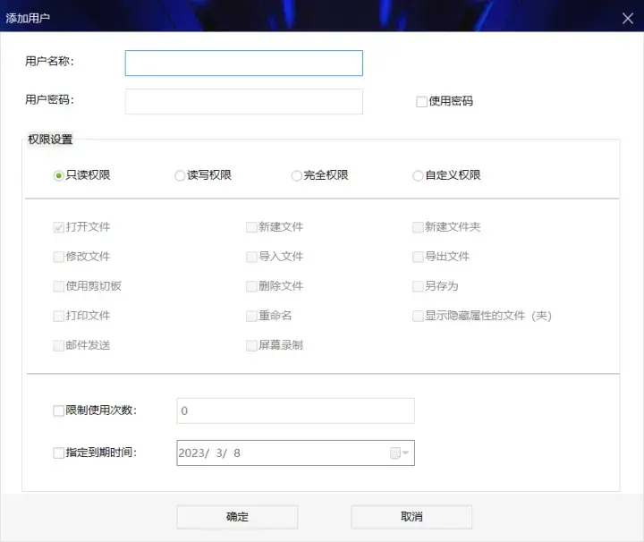Enable the 使用密码 checkbox
The height and width of the screenshot is (542, 644).
421,101
